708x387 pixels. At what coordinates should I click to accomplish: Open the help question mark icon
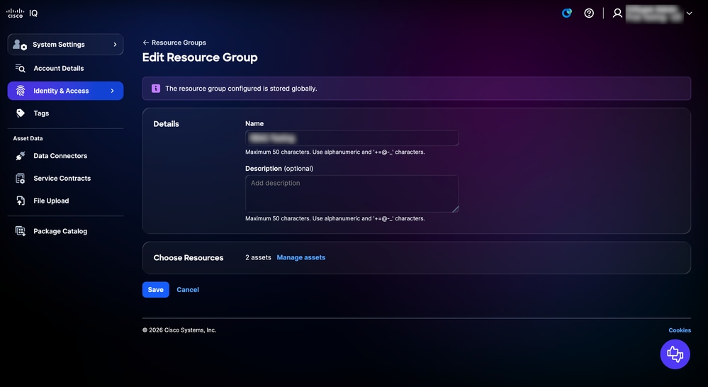[589, 13]
